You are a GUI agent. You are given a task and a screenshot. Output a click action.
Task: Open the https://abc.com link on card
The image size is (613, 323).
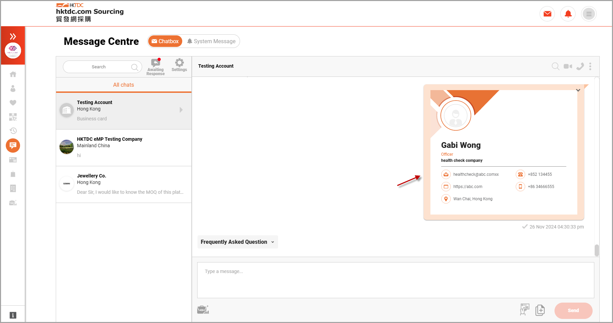[x=467, y=187]
